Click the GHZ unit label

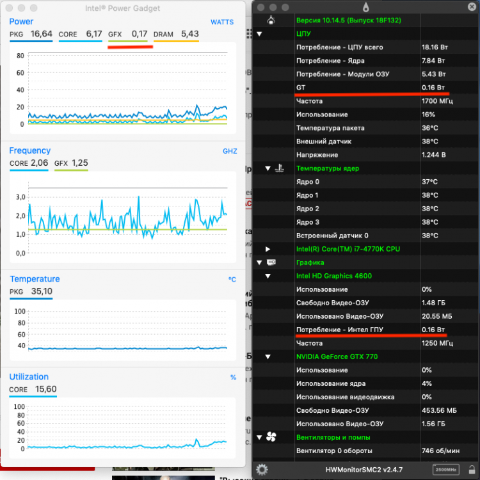pos(230,151)
